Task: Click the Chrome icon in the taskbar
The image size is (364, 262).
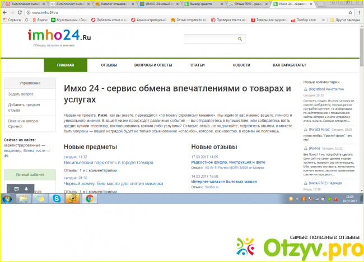Action: pyautogui.click(x=89, y=198)
